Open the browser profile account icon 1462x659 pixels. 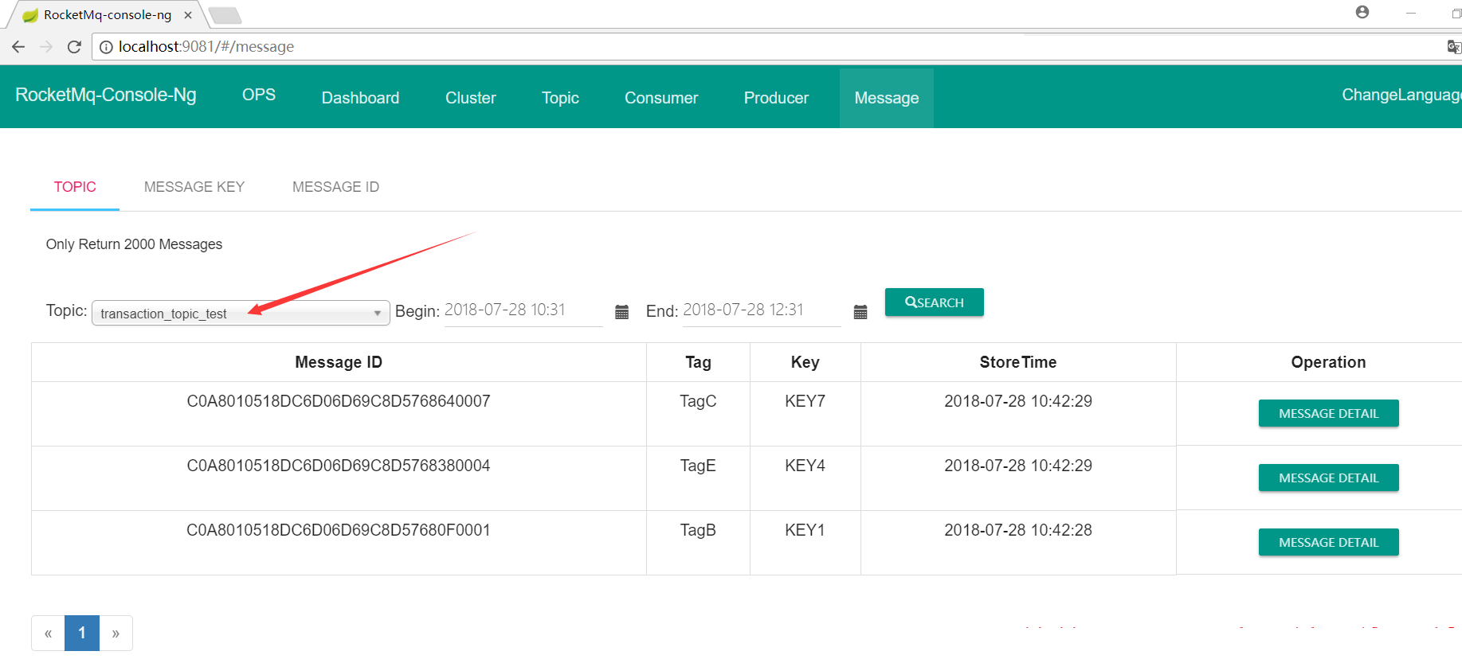[1362, 12]
